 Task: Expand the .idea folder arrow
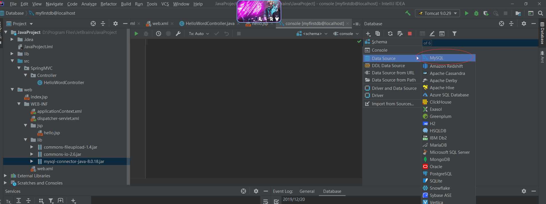click(x=12, y=39)
